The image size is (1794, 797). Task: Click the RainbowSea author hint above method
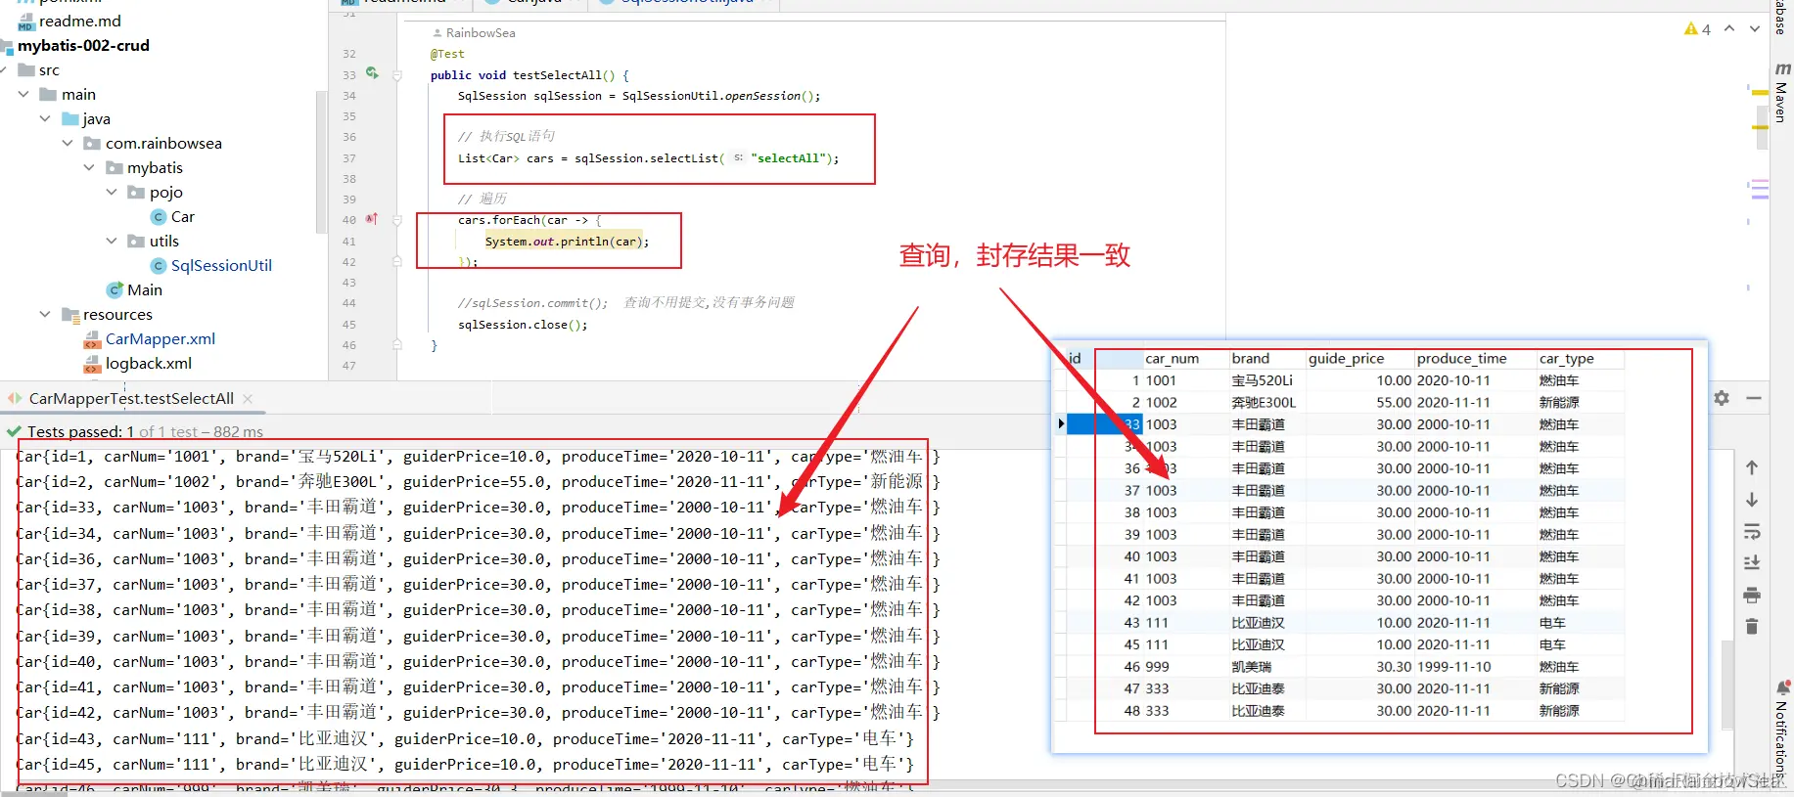pos(474,32)
